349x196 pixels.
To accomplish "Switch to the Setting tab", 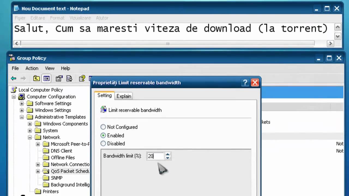I will [x=105, y=96].
